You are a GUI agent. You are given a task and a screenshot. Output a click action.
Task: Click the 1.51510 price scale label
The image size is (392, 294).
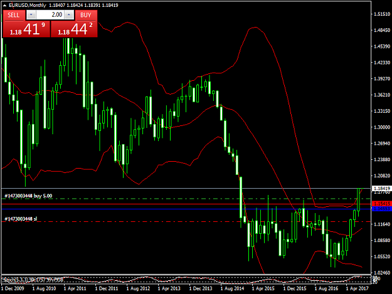[382, 14]
